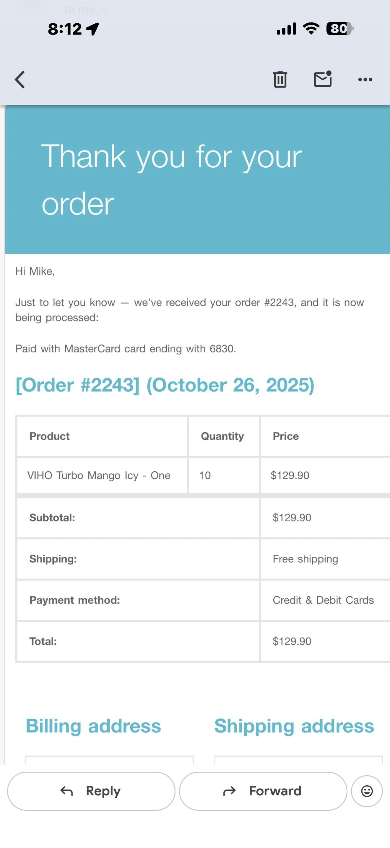Screen dimensions: 390x848
Task: Tap the Forward button
Action: (x=263, y=791)
